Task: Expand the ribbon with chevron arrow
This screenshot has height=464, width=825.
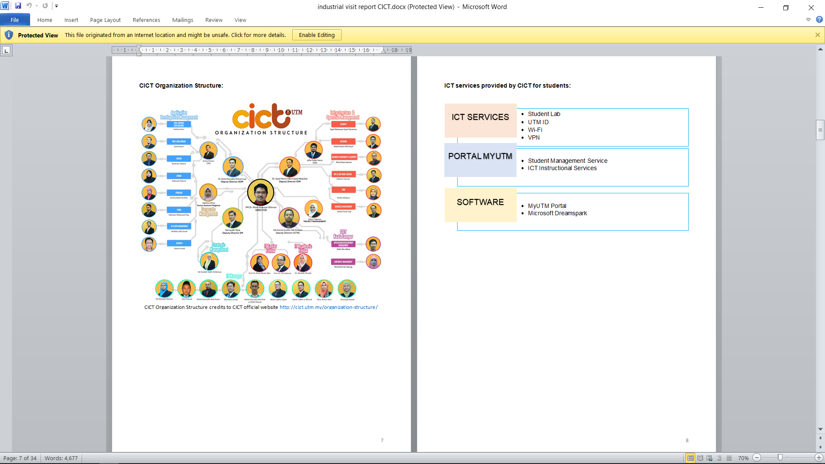Action: 808,20
